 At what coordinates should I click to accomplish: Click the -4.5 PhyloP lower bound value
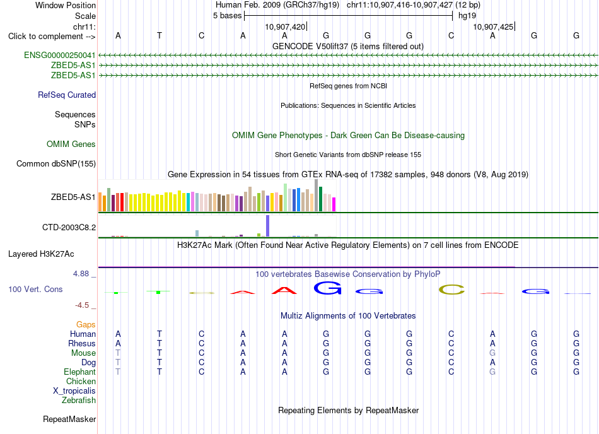82,305
